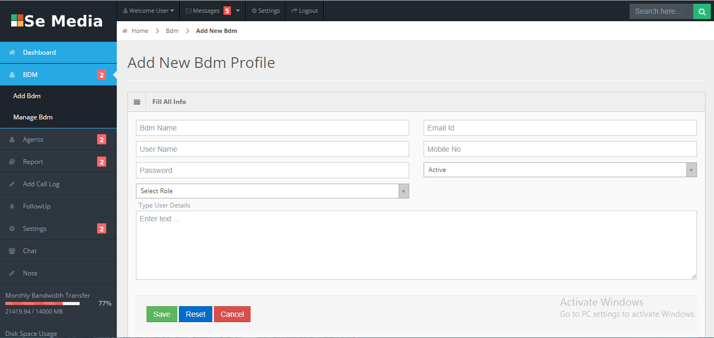
Task: Click the Logout arrow icon
Action: [x=295, y=11]
